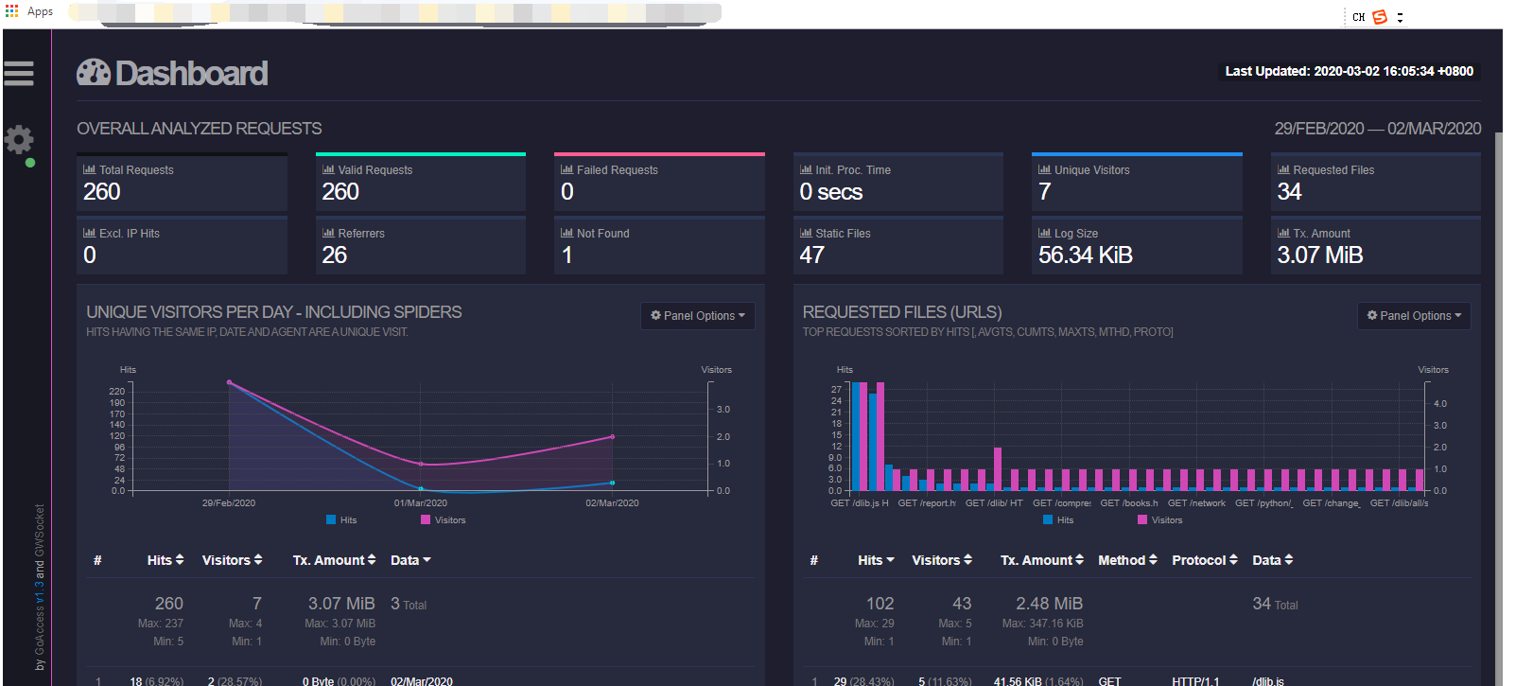Viewport: 1533px width, 686px height.
Task: Click the 34 Total value in files table
Action: pos(1275,604)
